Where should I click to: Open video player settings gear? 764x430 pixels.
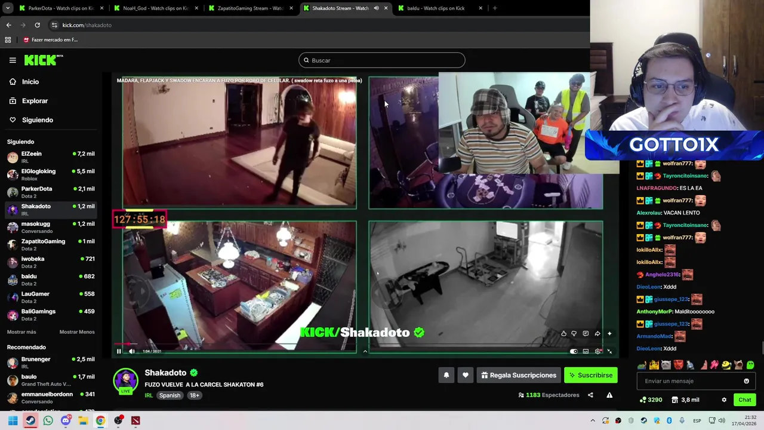point(597,351)
